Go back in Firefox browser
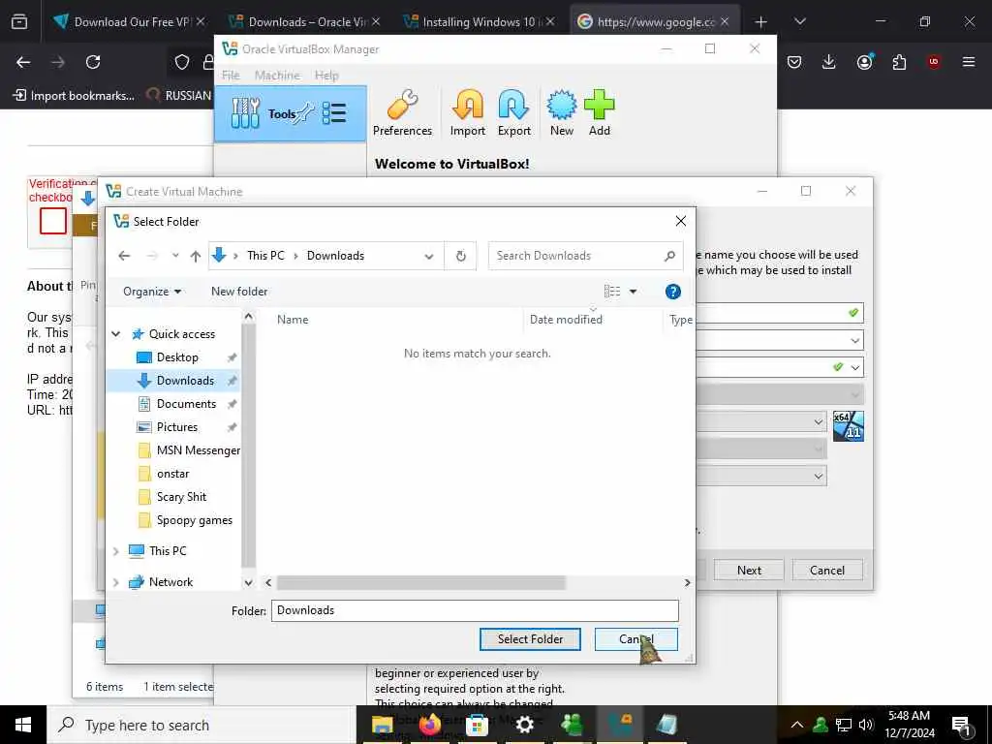This screenshot has width=992, height=744. point(23,62)
